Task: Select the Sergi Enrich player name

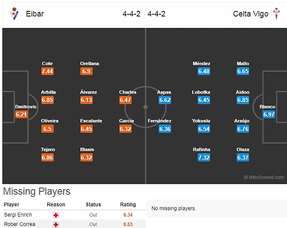Action: coord(18,215)
